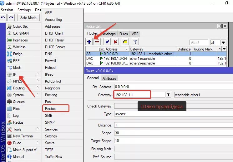Viewport: 233px width, 162px height.
Task: Expand Tools submenu
Action: click(x=23, y=129)
